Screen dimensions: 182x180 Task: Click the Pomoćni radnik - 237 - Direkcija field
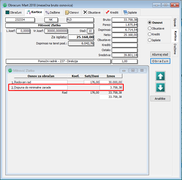(58, 61)
